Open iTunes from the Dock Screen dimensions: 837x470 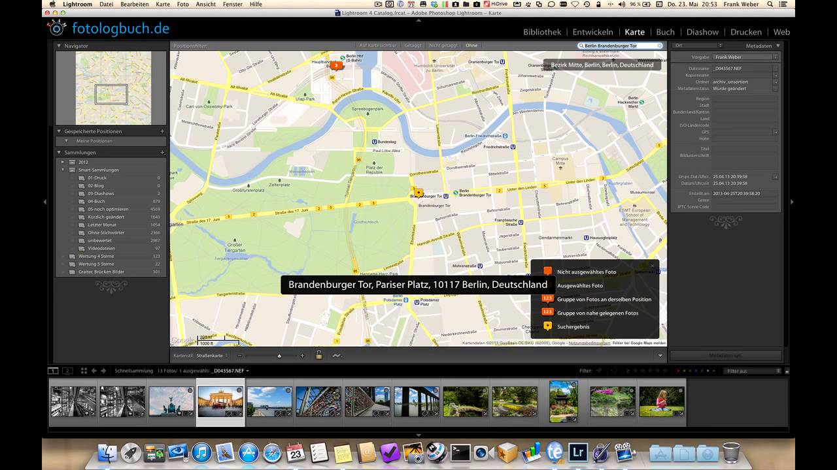click(x=201, y=452)
